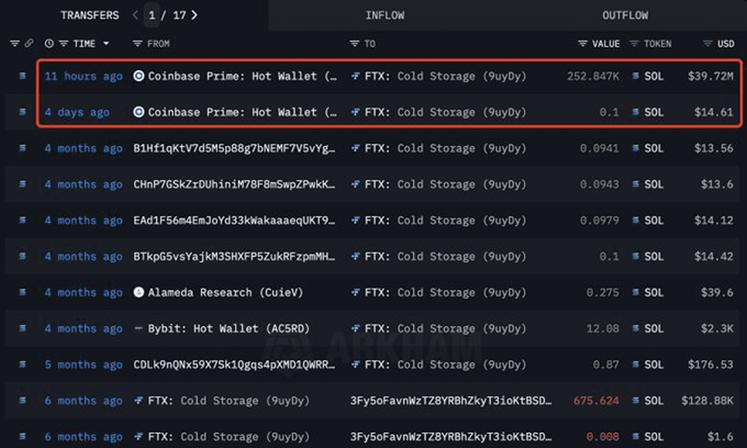The width and height of the screenshot is (747, 448).
Task: Open 3Fy5oFavnWzTZ8YRBhZkyT3ioKtBSD in $1.6 row
Action: coord(451,437)
